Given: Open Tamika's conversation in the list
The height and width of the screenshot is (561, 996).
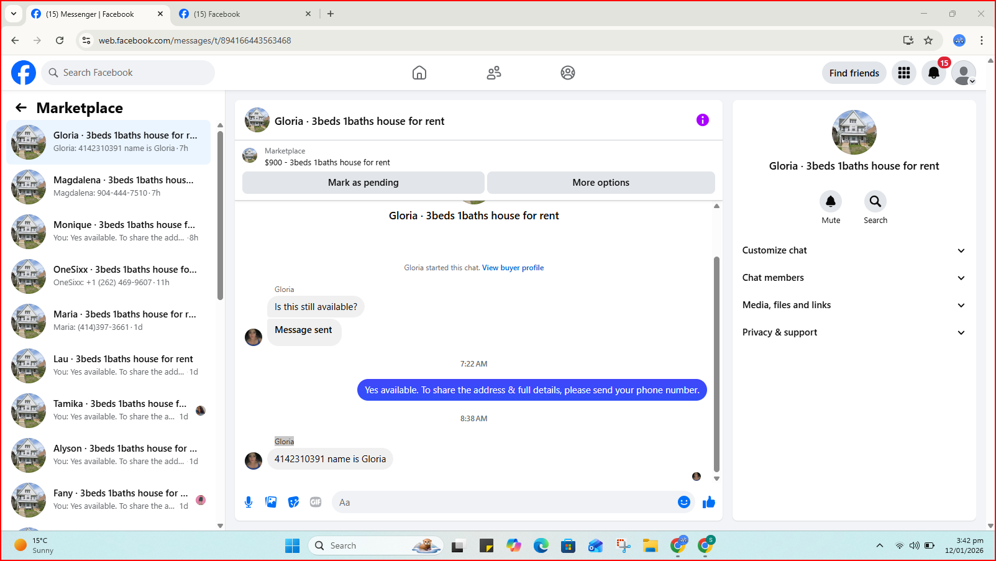Looking at the screenshot, I should tap(108, 410).
